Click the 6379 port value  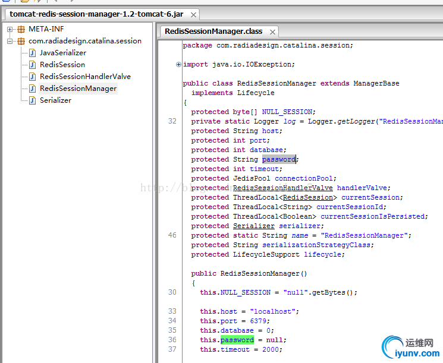point(258,321)
